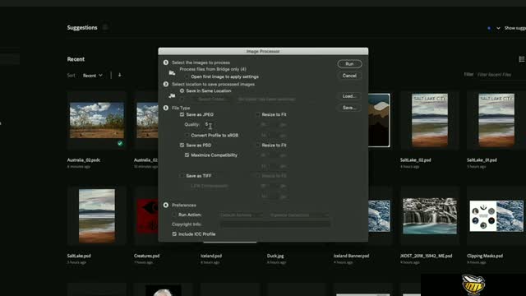This screenshot has height=296, width=526.
Task: Click the Suggestions info icon
Action: tap(105, 27)
